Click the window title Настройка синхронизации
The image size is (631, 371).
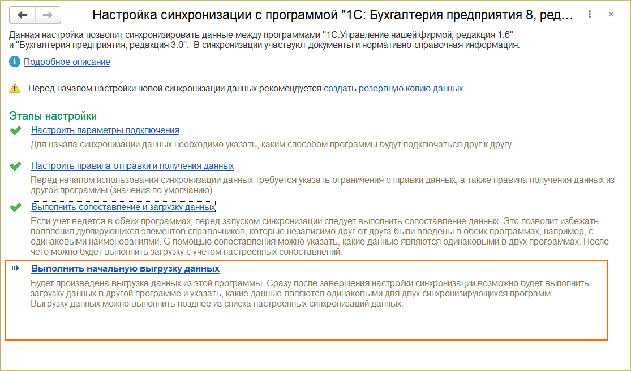[333, 15]
